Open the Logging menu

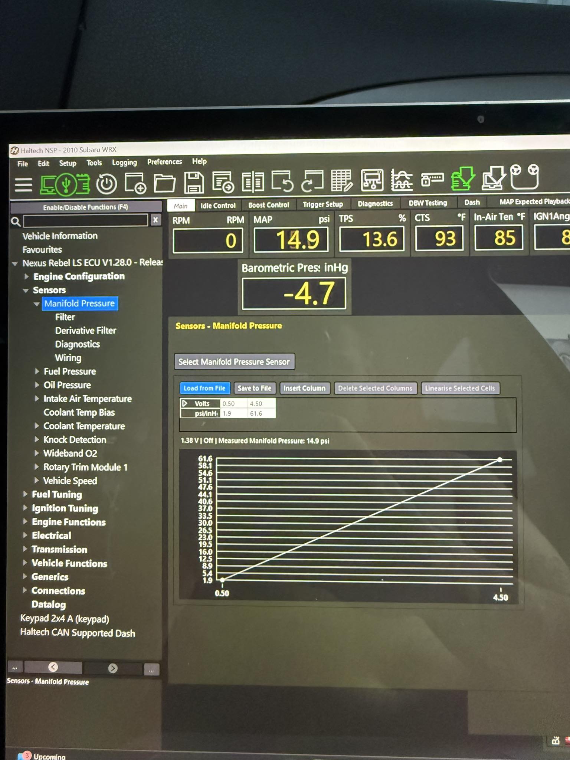coord(124,163)
